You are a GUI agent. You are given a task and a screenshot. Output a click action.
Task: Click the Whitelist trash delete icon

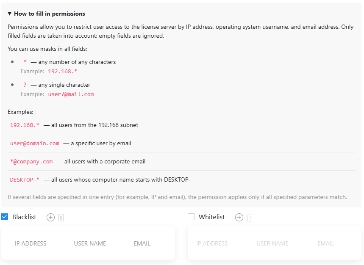(x=250, y=218)
